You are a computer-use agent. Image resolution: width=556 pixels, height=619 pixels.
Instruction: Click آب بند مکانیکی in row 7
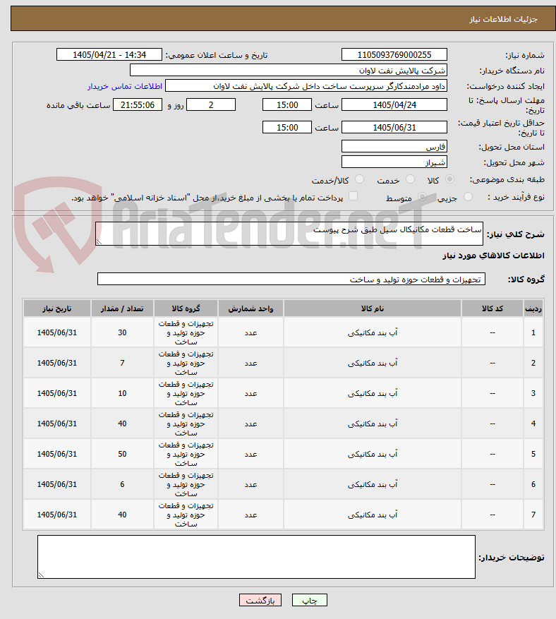[373, 515]
